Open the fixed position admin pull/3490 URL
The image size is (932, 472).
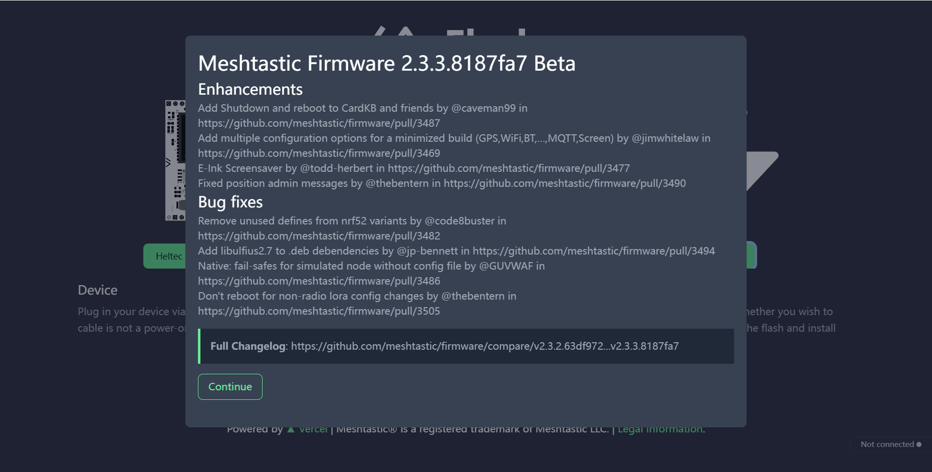[x=564, y=183]
